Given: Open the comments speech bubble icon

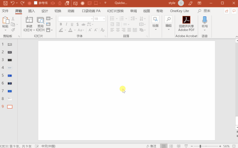Looking at the screenshot, I should [234, 11].
